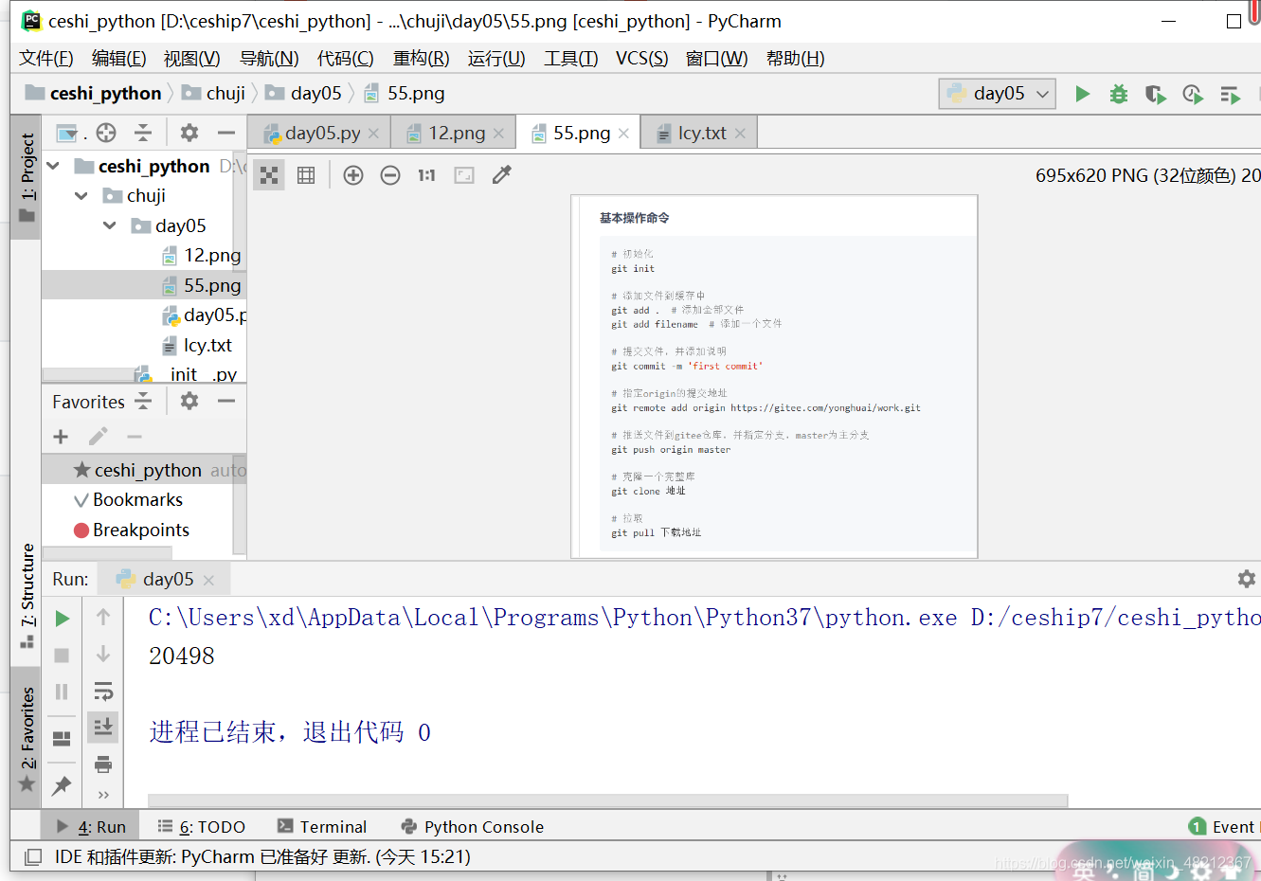Zoom out on the 55.png image

tap(390, 175)
